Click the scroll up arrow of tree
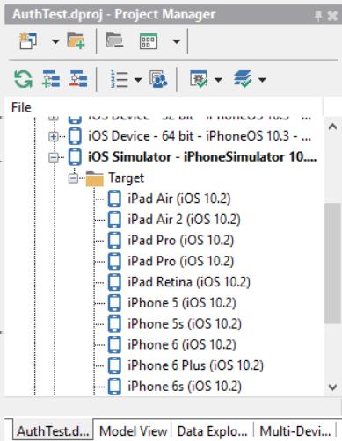Viewport: 342px width, 441px height. coord(332,127)
